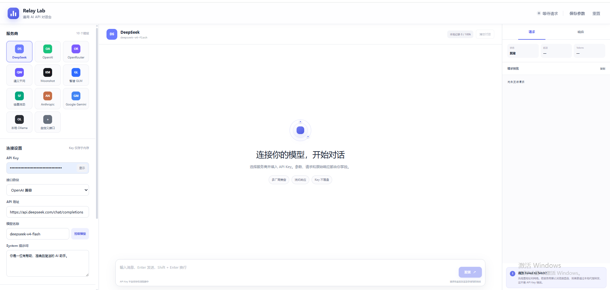
Task: Open the 接口协议 protocol dropdown
Action: click(48, 190)
